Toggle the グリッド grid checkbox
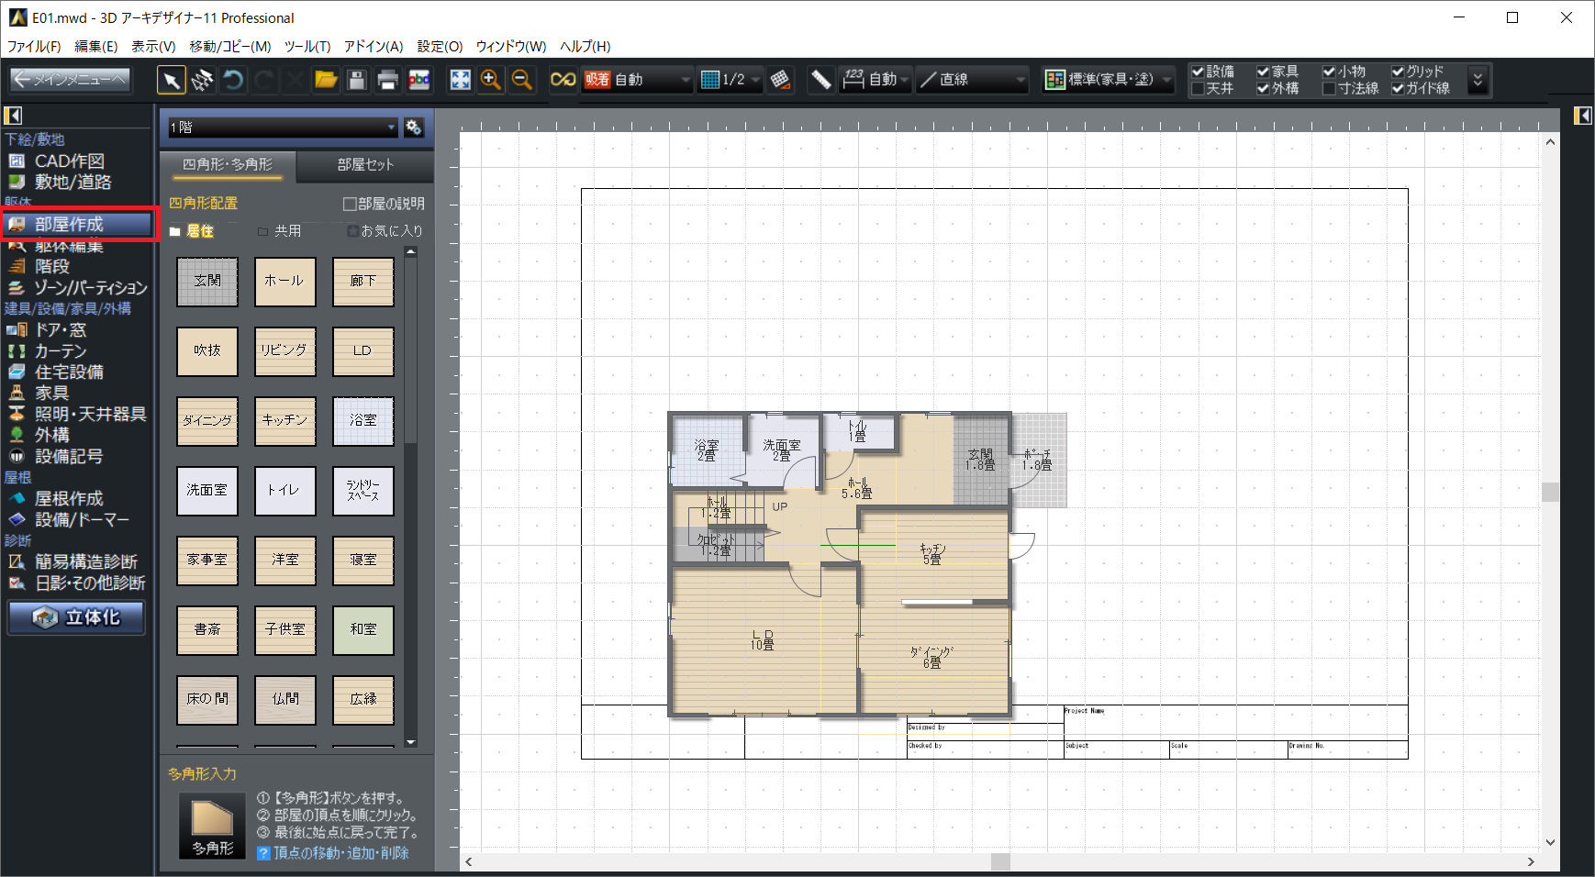 [1398, 72]
